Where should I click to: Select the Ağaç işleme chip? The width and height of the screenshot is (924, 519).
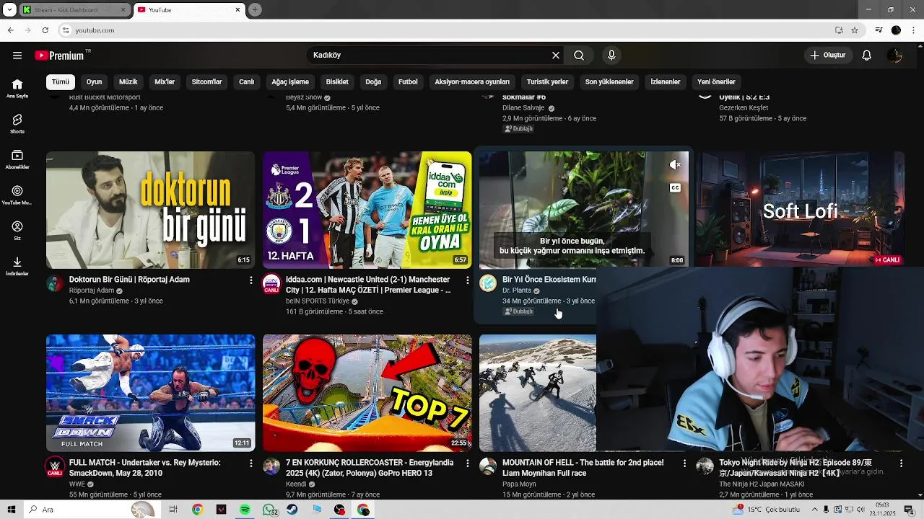point(290,82)
